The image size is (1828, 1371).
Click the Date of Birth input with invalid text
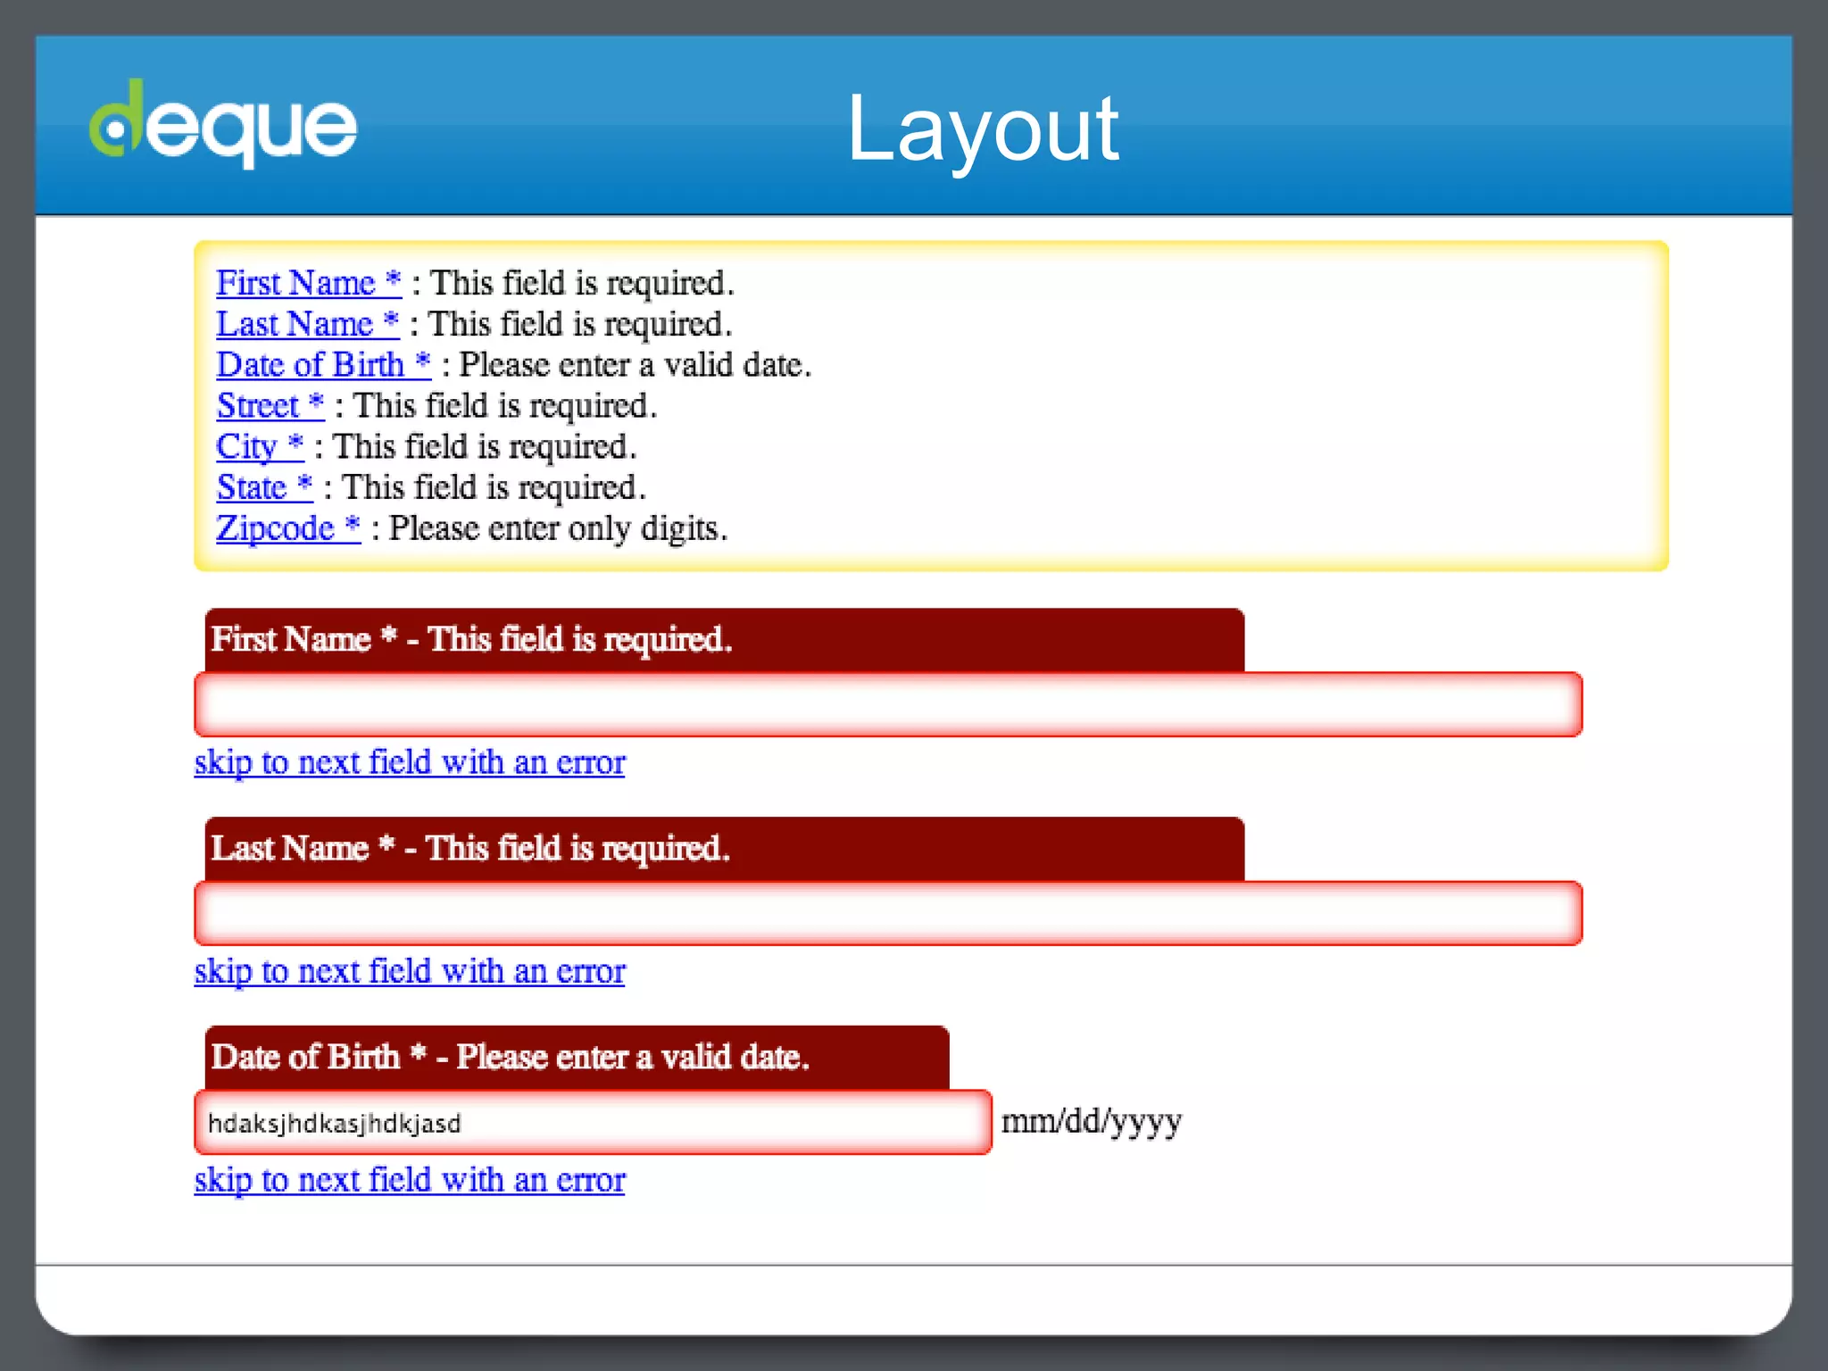593,1123
